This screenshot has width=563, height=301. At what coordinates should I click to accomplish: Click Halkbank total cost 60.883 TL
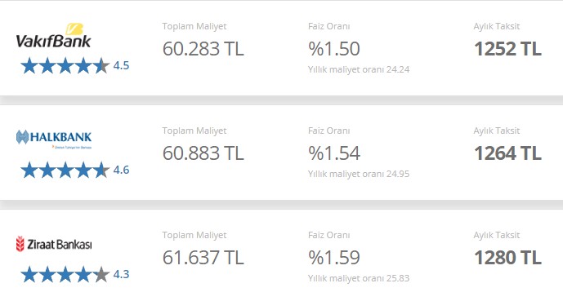[203, 153]
